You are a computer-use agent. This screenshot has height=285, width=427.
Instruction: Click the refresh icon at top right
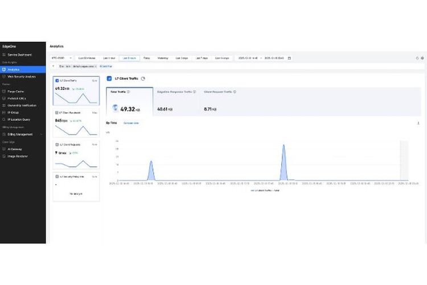[417, 58]
